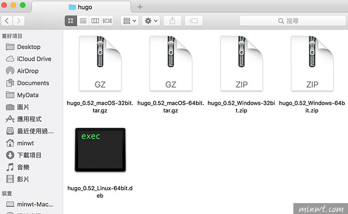Open 影片 in the sidebar

pos(17,179)
